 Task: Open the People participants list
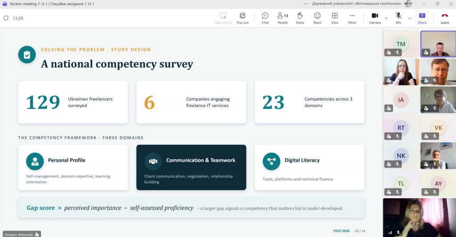click(x=282, y=18)
